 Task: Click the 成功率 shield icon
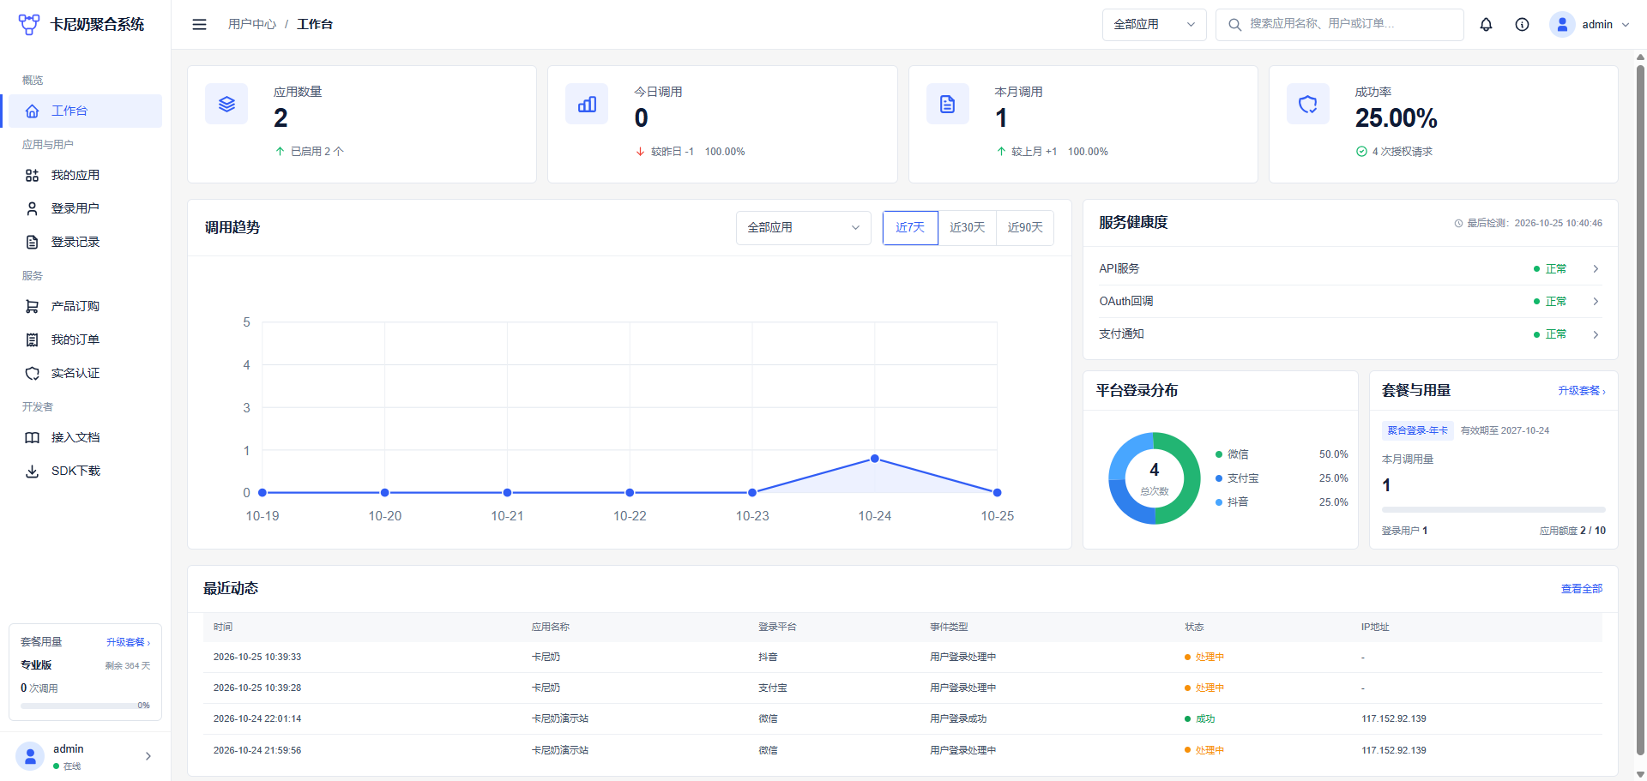(x=1308, y=104)
